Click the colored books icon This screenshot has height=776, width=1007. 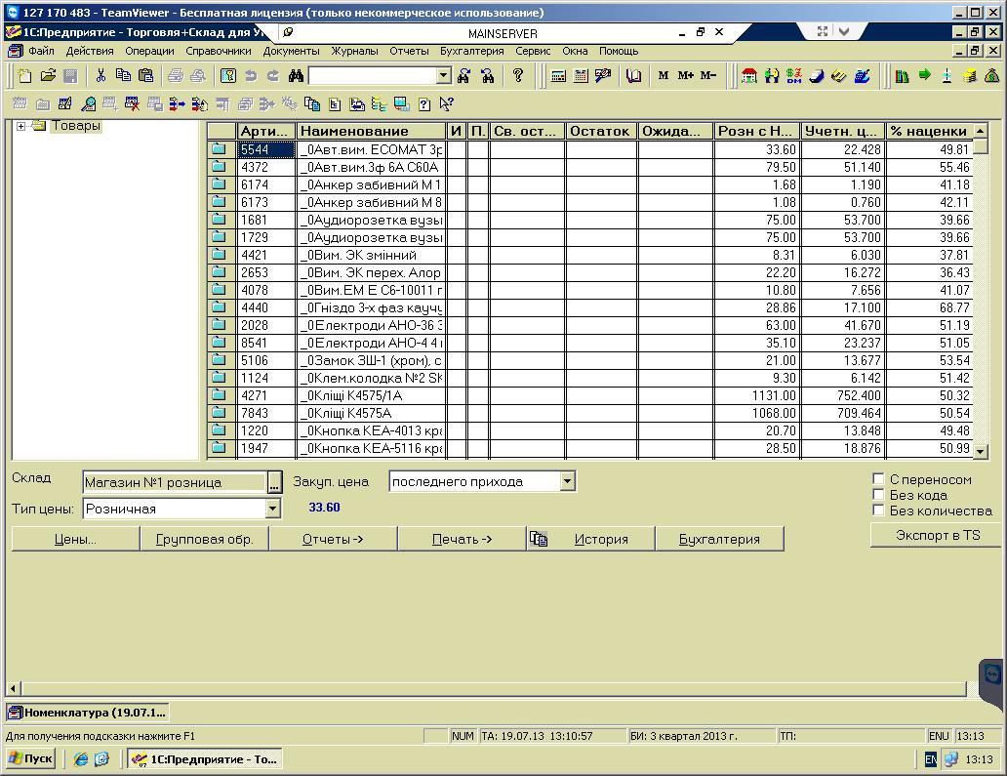pos(902,76)
